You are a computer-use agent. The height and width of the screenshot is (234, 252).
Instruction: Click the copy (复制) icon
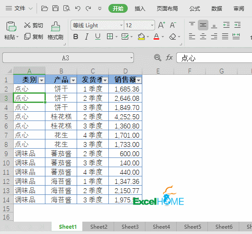point(27,37)
